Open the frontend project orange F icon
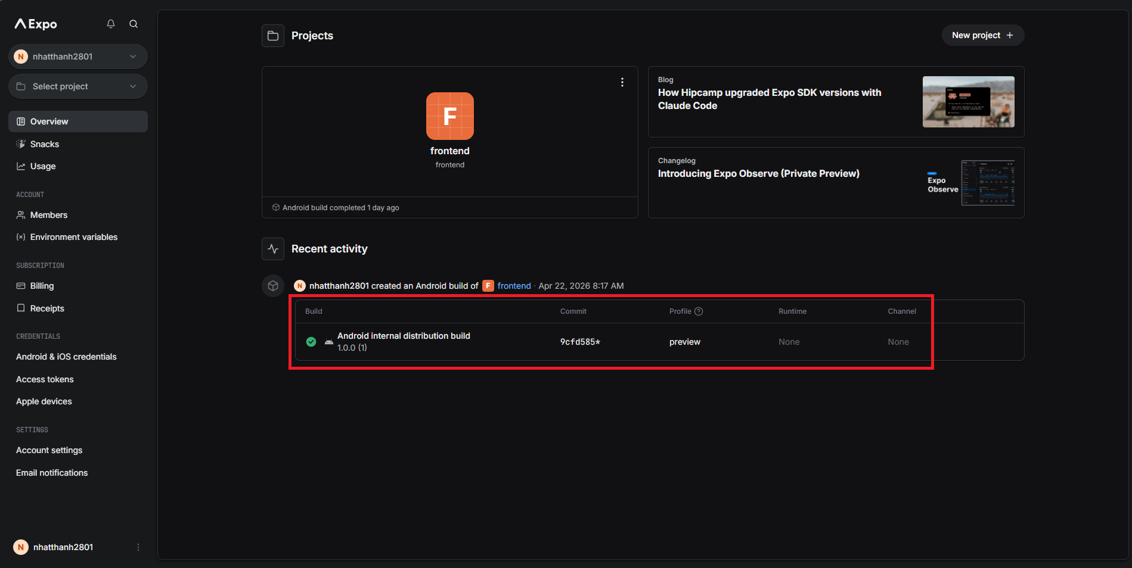This screenshot has height=568, width=1132. pyautogui.click(x=450, y=116)
